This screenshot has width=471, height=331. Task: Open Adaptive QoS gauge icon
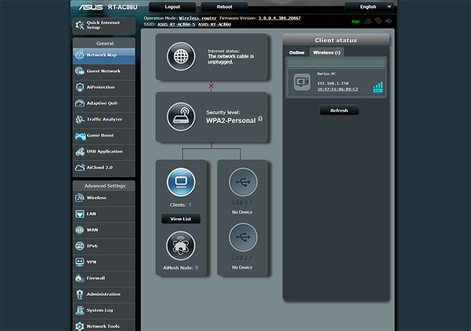79,103
